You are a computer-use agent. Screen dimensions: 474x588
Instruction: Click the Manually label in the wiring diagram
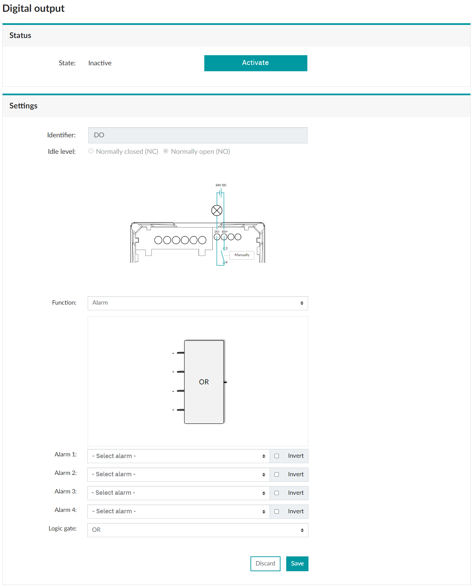pyautogui.click(x=242, y=255)
